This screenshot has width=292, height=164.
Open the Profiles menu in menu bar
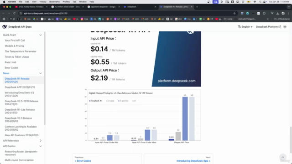coord(66,2)
